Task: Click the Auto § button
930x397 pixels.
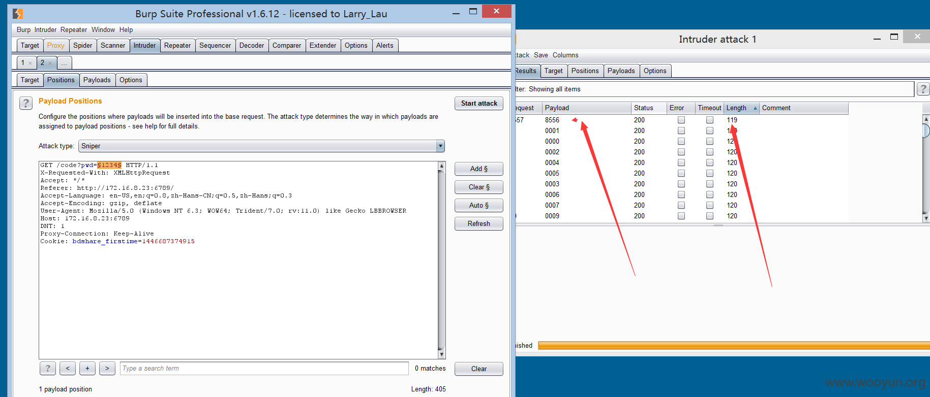Action: [479, 206]
